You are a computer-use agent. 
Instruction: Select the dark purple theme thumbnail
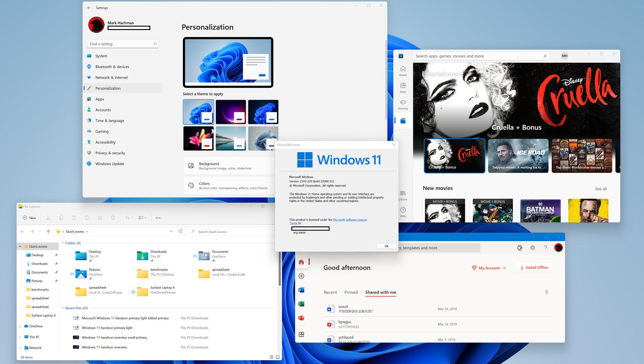231,112
